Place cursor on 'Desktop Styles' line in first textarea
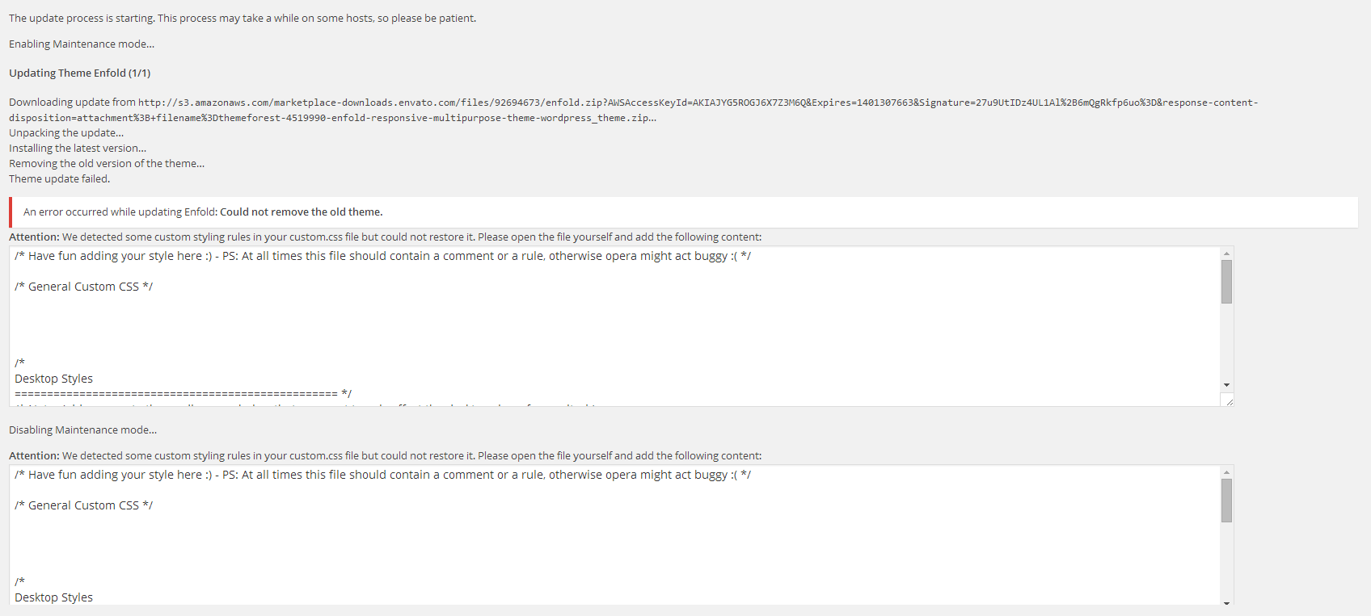This screenshot has height=616, width=1371. click(x=53, y=379)
